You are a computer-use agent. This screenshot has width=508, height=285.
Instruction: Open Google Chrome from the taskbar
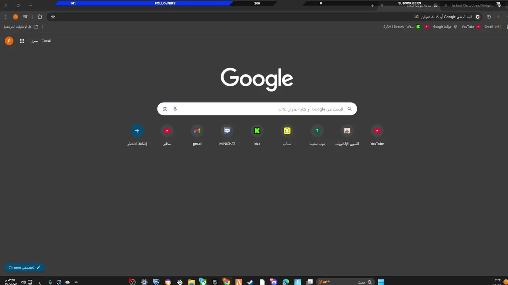click(227, 282)
